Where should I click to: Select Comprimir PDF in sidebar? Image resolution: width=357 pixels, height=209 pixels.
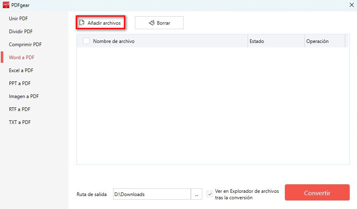(25, 45)
